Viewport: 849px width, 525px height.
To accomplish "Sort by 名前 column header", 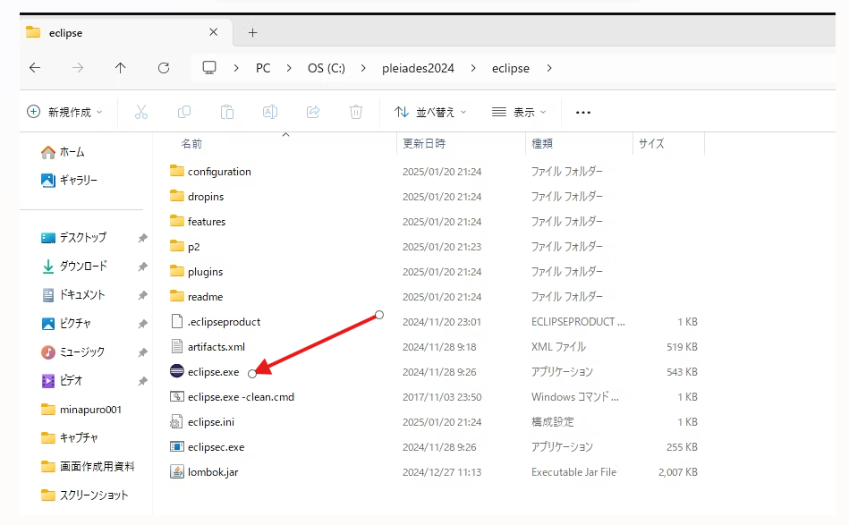I will (191, 143).
